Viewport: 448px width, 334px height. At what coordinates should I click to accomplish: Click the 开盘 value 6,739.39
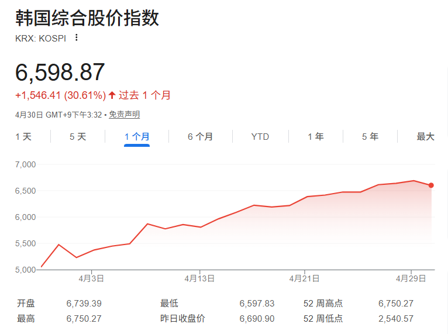tap(84, 304)
